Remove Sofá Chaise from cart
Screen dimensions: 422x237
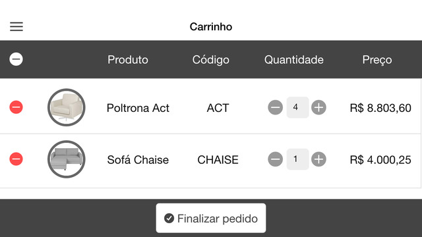[x=16, y=159]
